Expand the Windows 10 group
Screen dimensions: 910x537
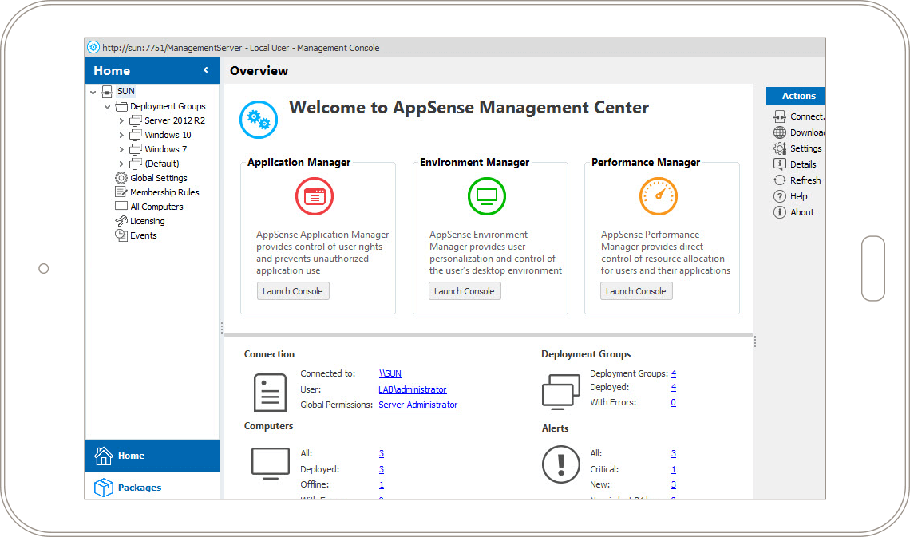pyautogui.click(x=121, y=135)
